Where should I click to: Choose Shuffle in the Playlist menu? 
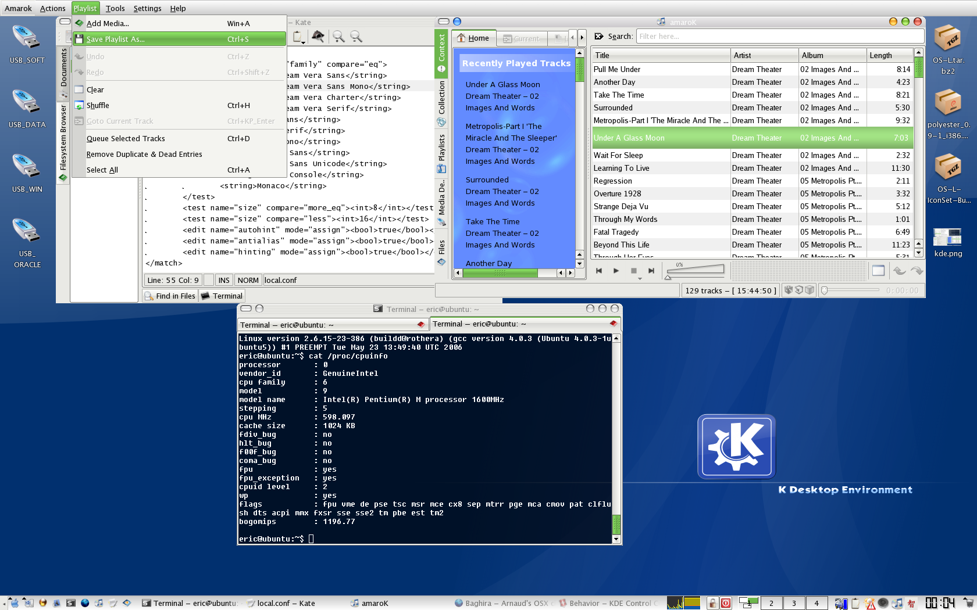click(179, 105)
